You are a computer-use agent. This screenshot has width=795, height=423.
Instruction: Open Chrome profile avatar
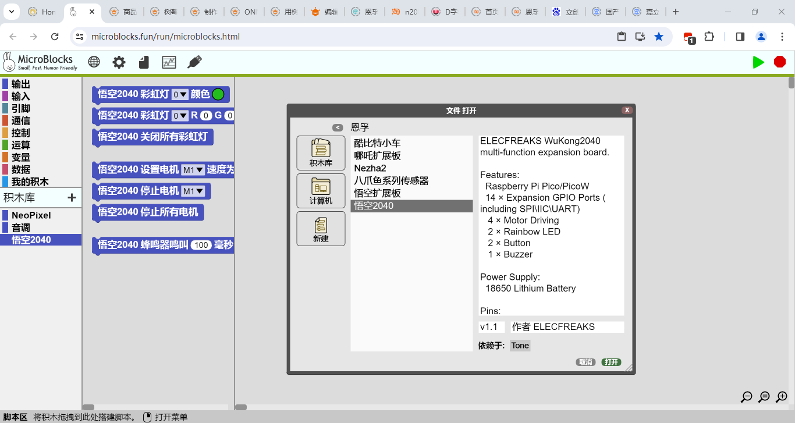pyautogui.click(x=761, y=37)
